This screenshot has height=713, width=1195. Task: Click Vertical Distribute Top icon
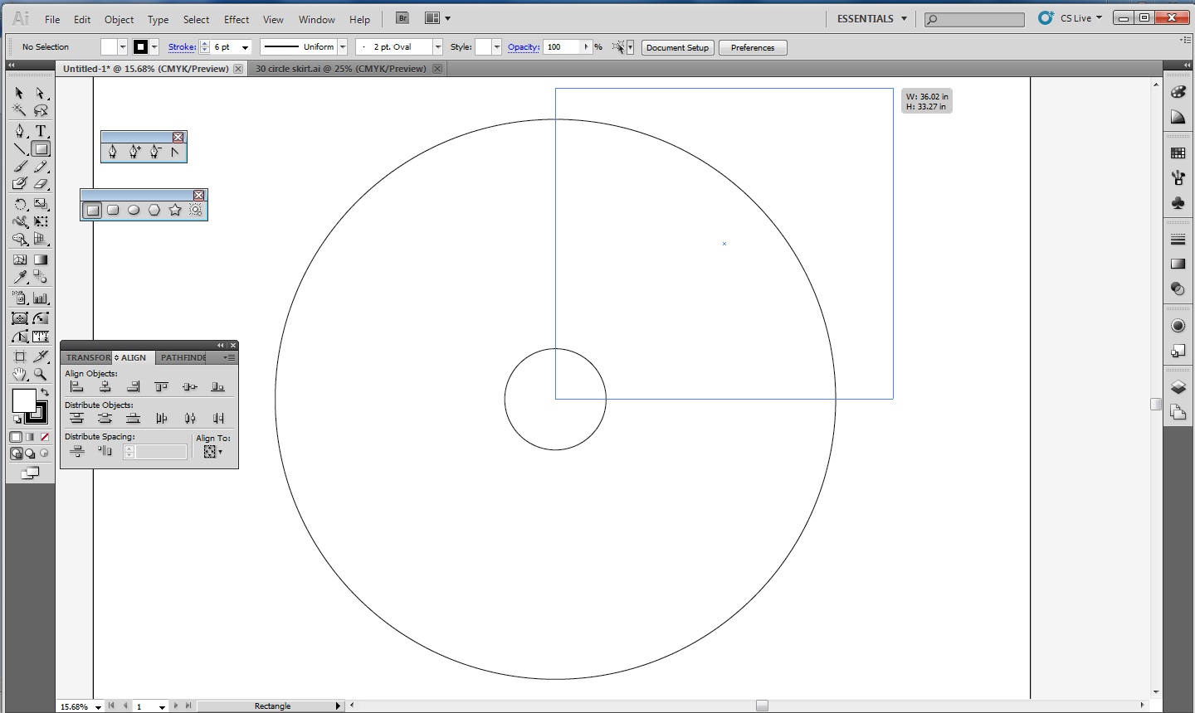pos(77,418)
